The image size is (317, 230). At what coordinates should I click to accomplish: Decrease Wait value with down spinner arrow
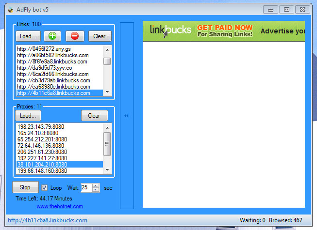pos(96,190)
